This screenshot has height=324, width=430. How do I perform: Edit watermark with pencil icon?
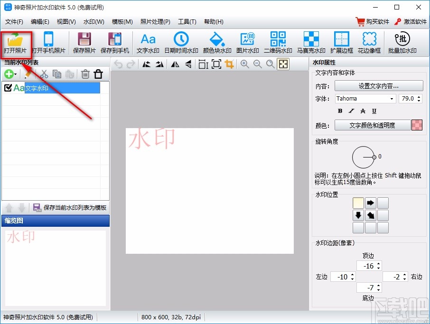[x=28, y=74]
